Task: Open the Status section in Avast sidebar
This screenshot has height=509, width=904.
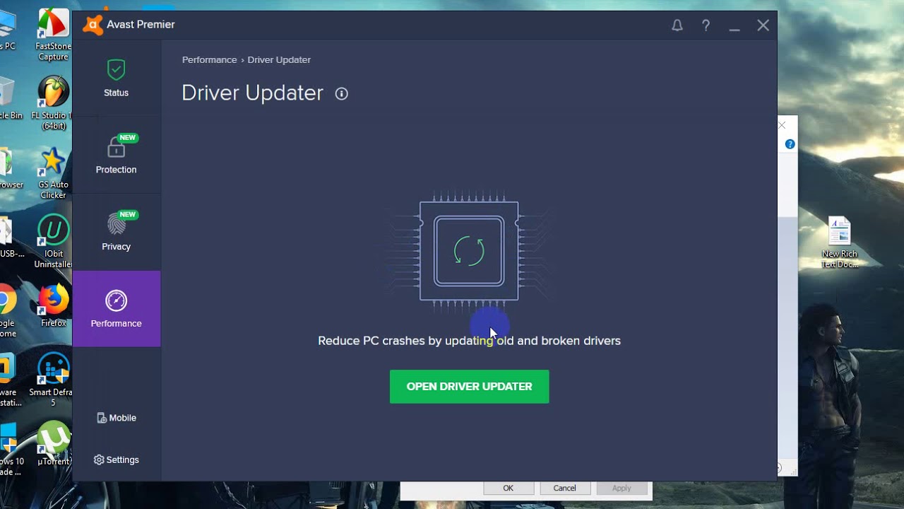Action: pos(116,78)
